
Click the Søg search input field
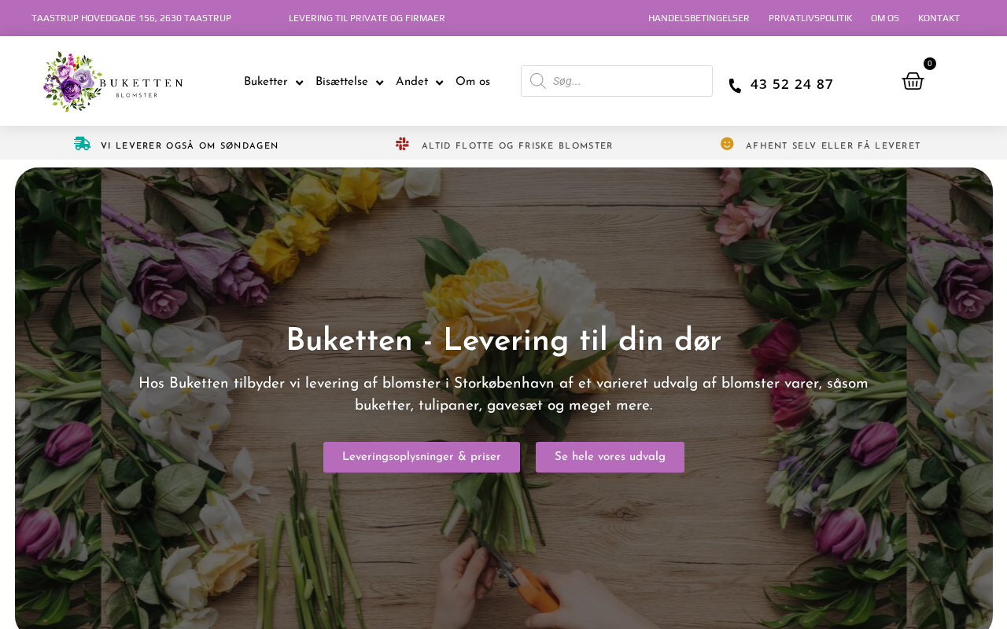[617, 81]
